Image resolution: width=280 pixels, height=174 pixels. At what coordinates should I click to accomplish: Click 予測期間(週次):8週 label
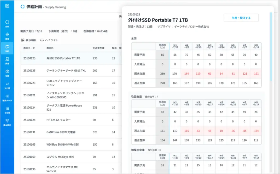[63, 31]
